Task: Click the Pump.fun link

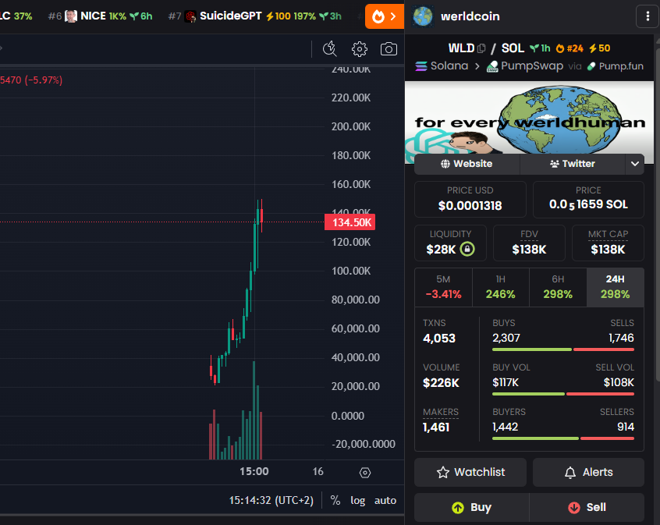Action: pos(616,66)
